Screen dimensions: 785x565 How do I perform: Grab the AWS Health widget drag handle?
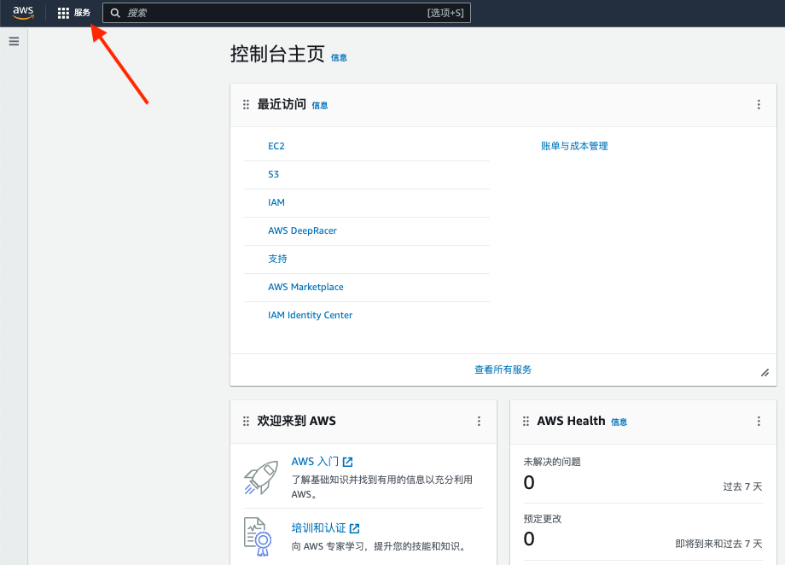(526, 421)
